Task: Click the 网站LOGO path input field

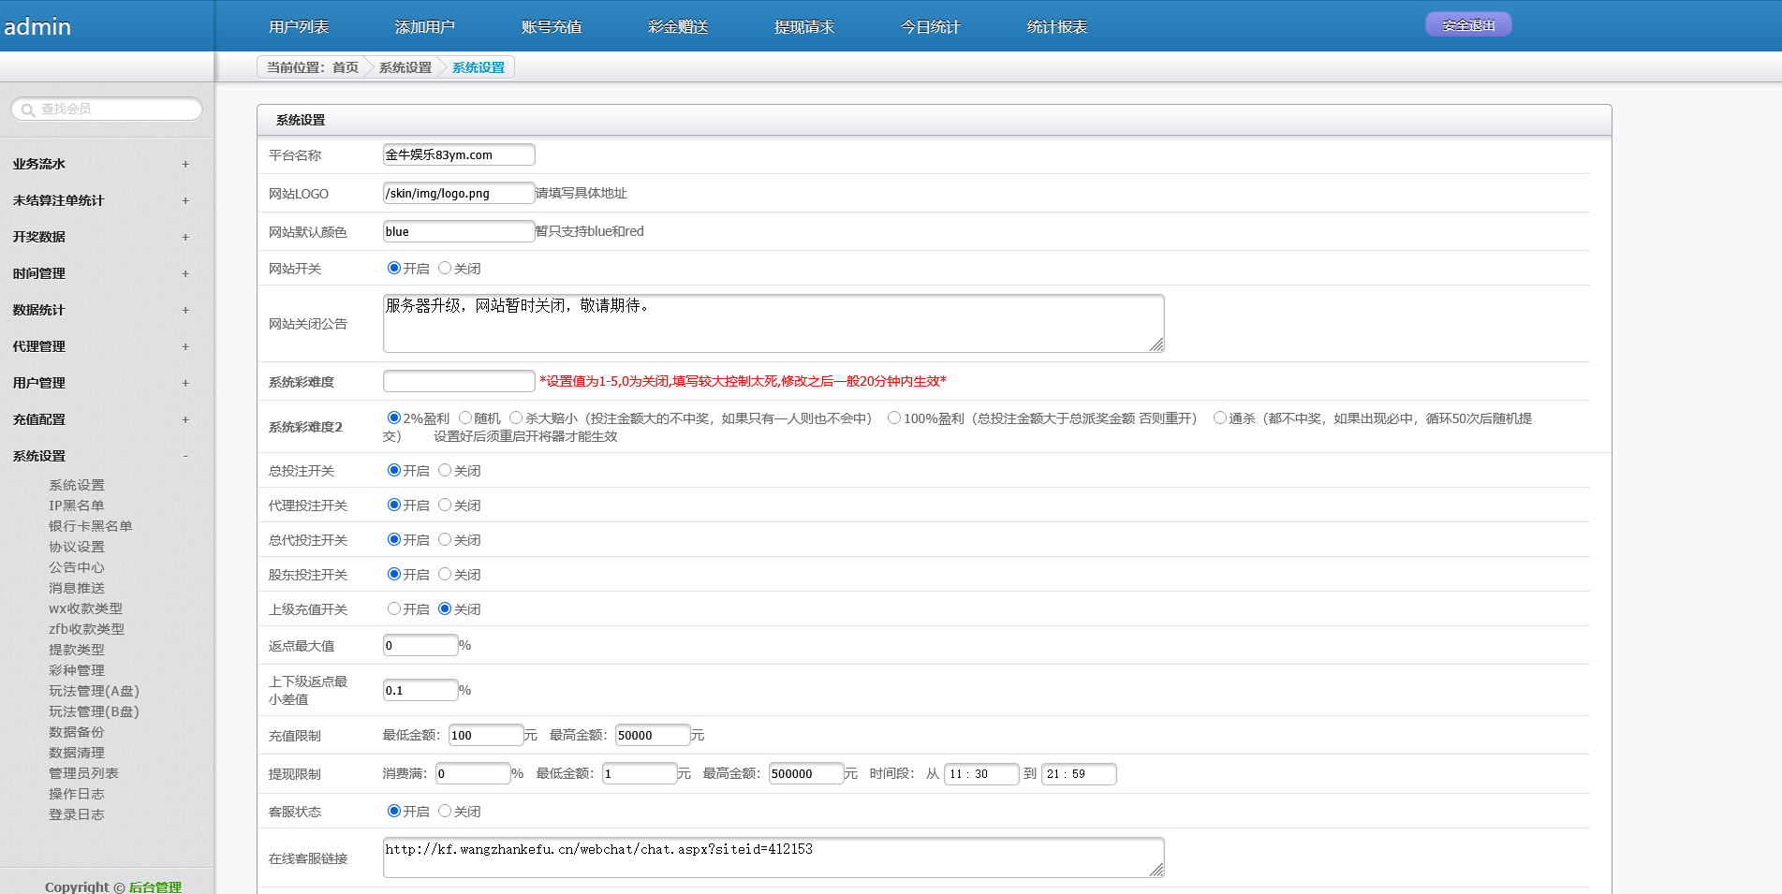Action: tap(459, 193)
